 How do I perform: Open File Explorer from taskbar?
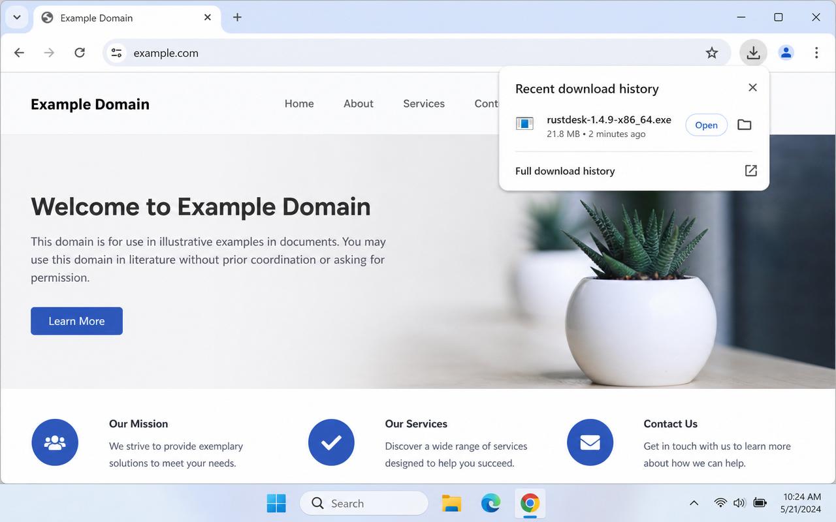point(451,503)
